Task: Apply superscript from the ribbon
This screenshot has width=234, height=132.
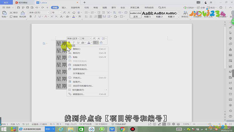Action: tap(52, 17)
